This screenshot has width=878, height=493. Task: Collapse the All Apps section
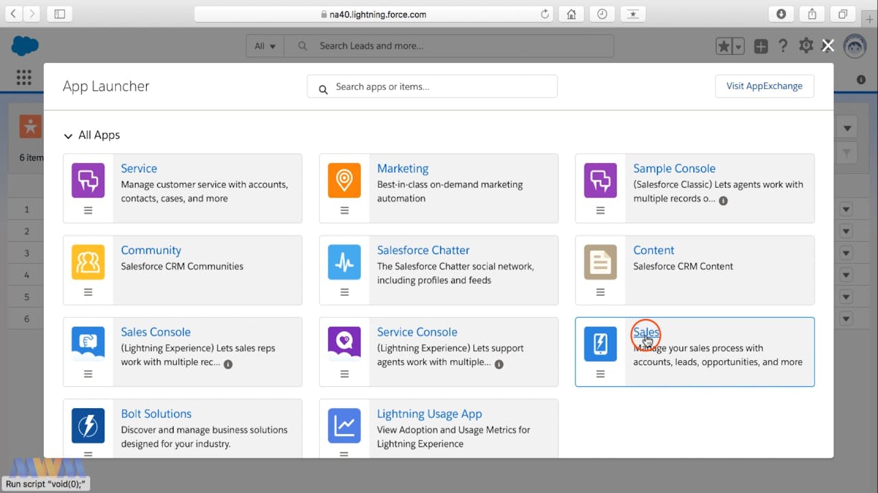pyautogui.click(x=68, y=136)
